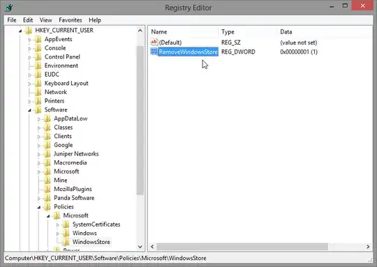Collapse the Software key
This screenshot has height=267, width=377.
(29, 110)
